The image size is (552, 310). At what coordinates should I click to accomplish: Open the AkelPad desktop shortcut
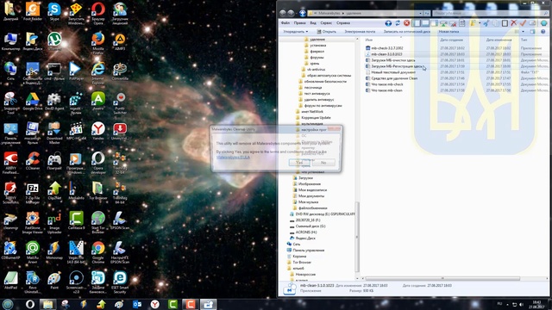(x=10, y=281)
